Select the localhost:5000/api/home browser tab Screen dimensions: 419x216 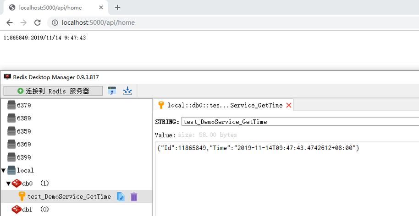pos(55,7)
